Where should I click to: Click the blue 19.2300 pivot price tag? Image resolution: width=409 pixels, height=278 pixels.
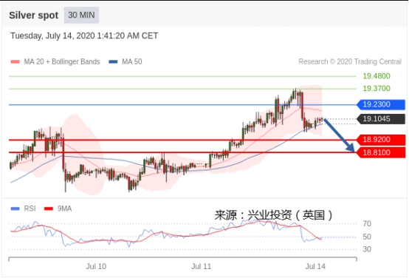[380, 104]
